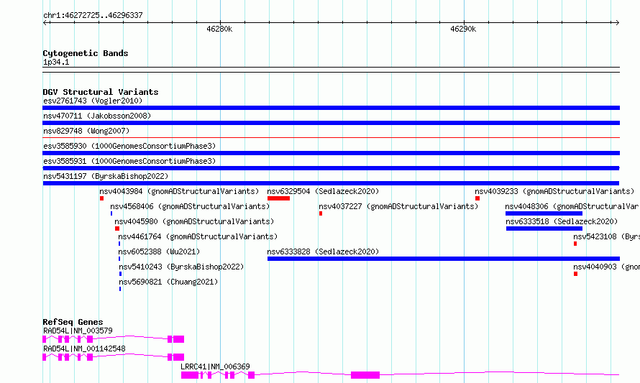Click the nsv829748 (Wong2007) label

(x=86, y=131)
